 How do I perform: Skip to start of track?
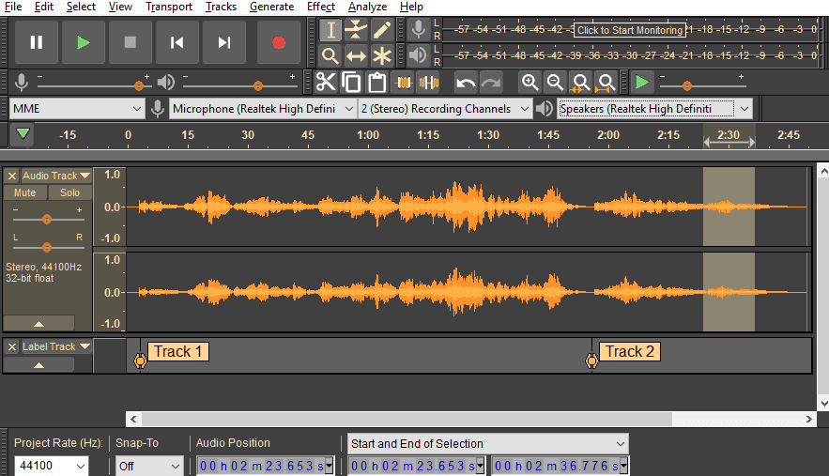(x=177, y=42)
